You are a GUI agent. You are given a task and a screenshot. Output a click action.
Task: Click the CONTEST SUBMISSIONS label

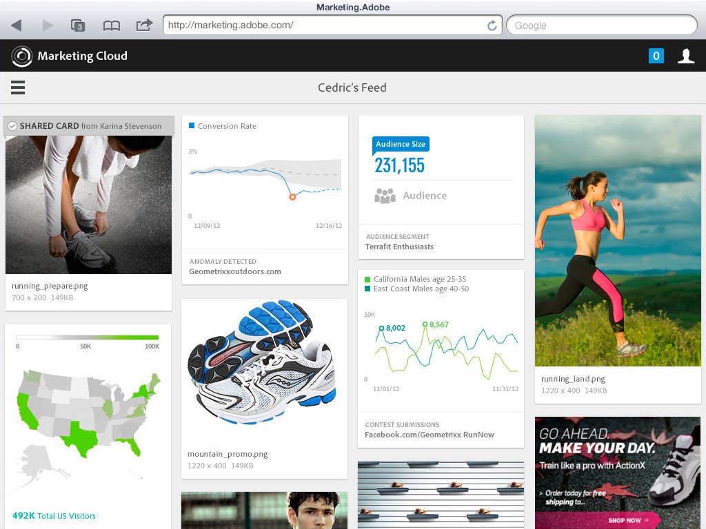pos(402,424)
